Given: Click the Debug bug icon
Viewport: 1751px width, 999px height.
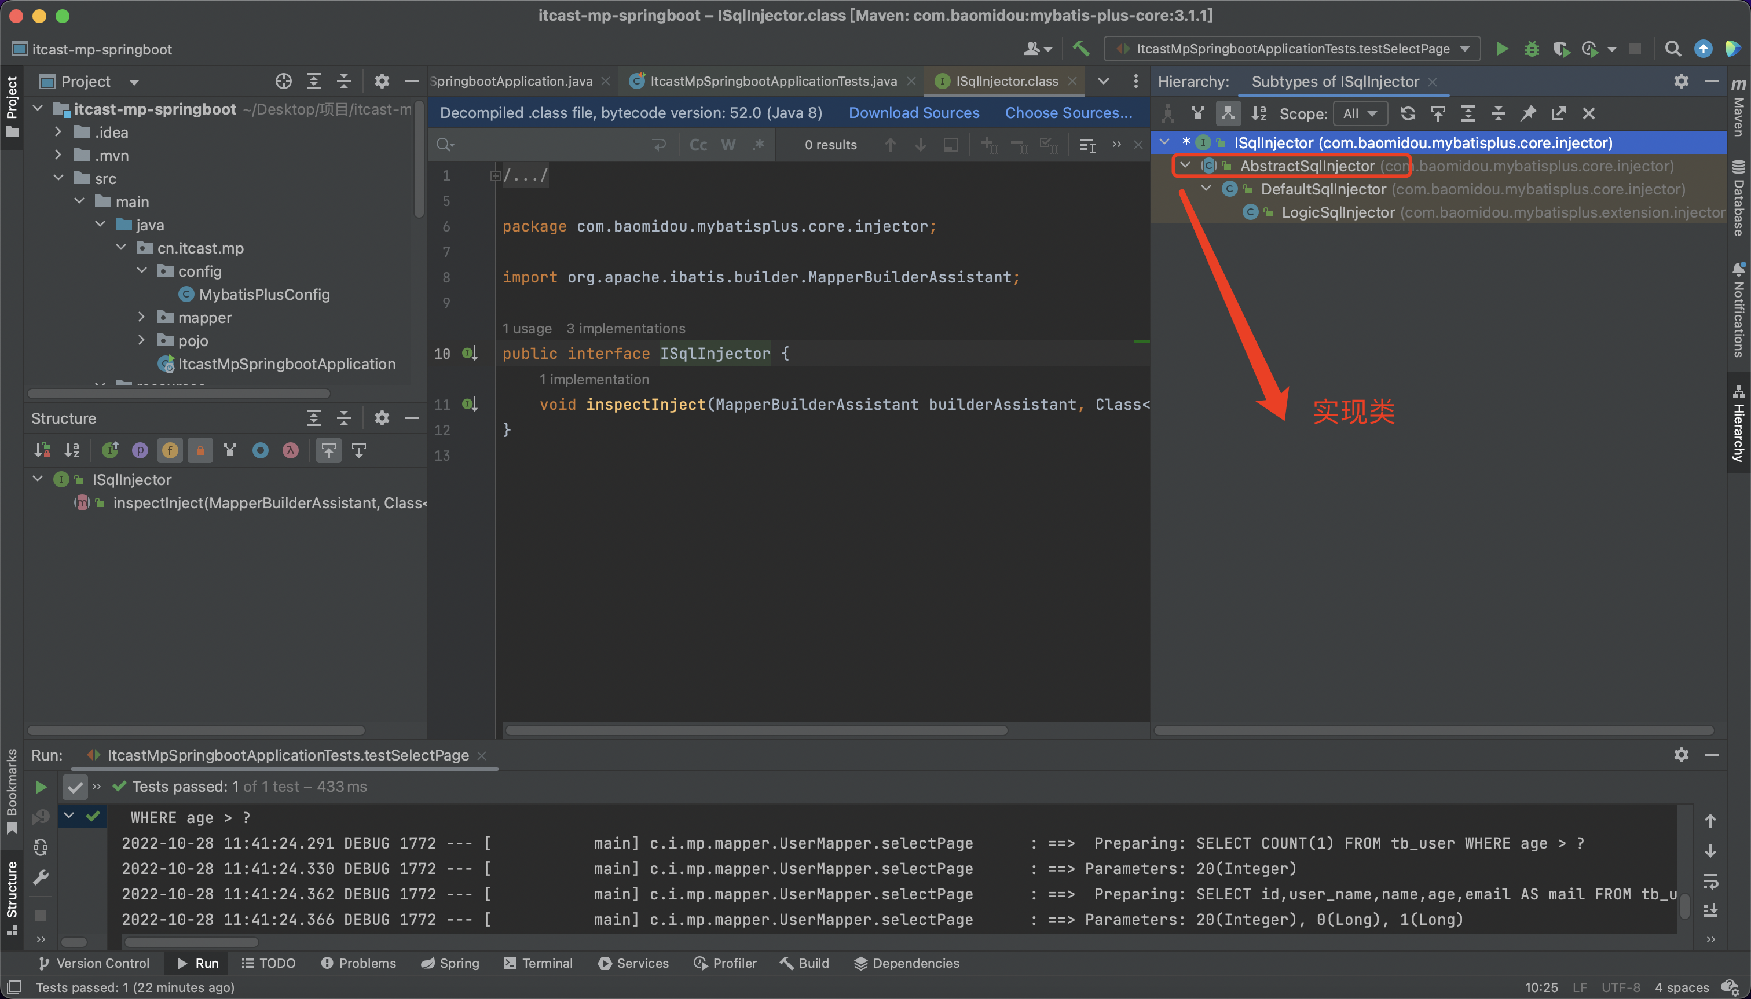Looking at the screenshot, I should tap(1532, 49).
